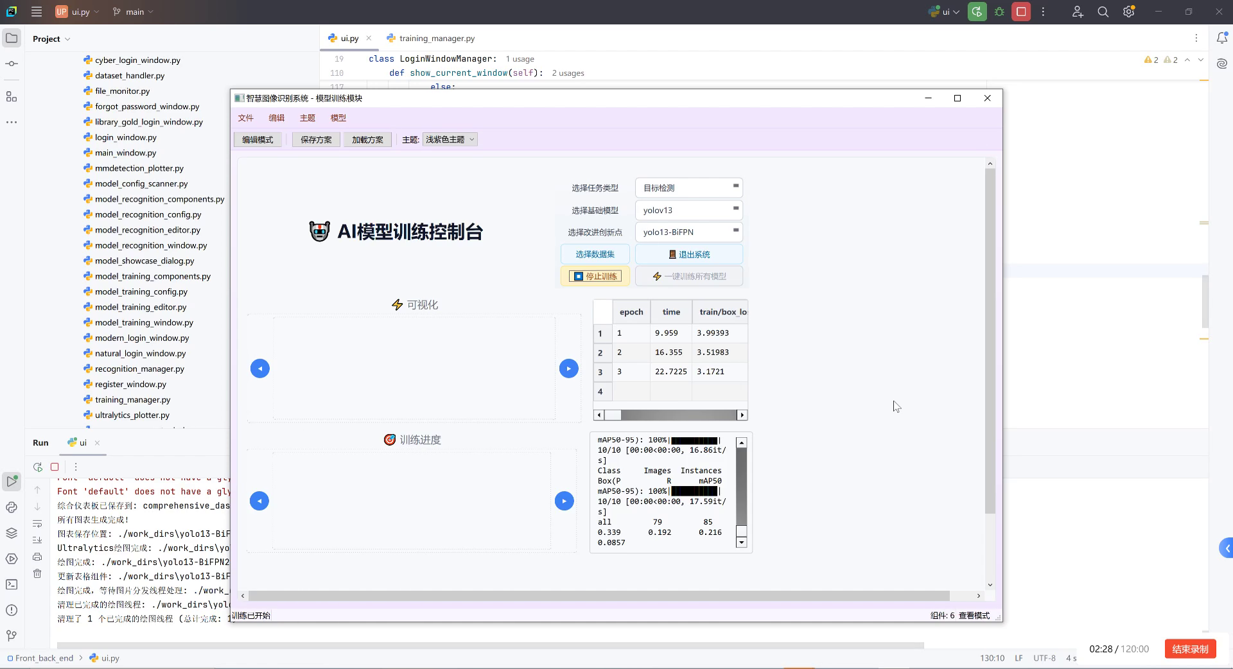This screenshot has height=669, width=1233.
Task: Click the main panel vertical scrollbar
Action: click(990, 341)
